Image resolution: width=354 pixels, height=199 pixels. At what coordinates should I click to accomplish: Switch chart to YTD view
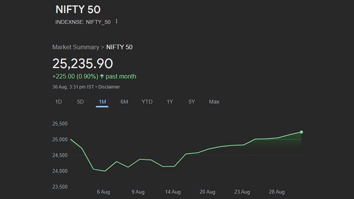(147, 102)
